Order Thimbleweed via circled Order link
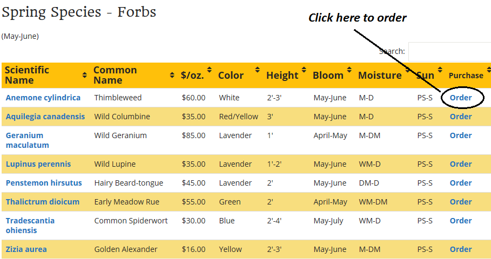Screen dimensions: 491x259 pos(461,98)
